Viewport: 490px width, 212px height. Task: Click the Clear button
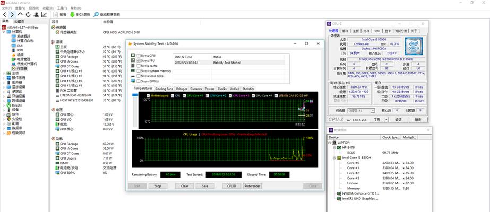(184, 186)
